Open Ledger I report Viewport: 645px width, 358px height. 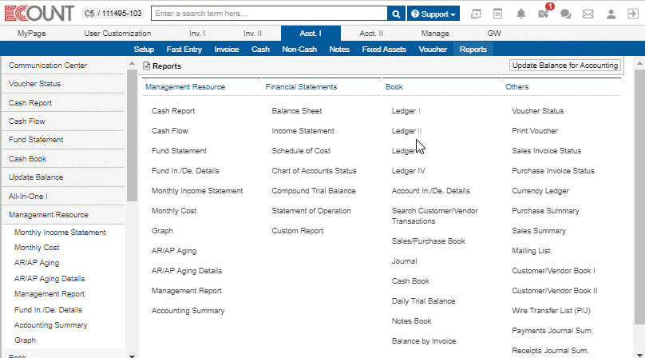point(406,111)
